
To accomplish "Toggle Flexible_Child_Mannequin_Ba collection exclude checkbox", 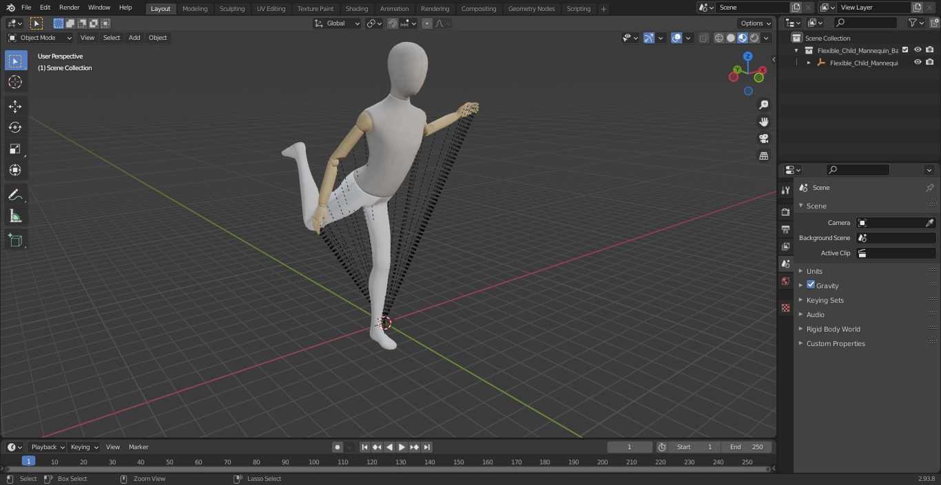I will coord(905,50).
